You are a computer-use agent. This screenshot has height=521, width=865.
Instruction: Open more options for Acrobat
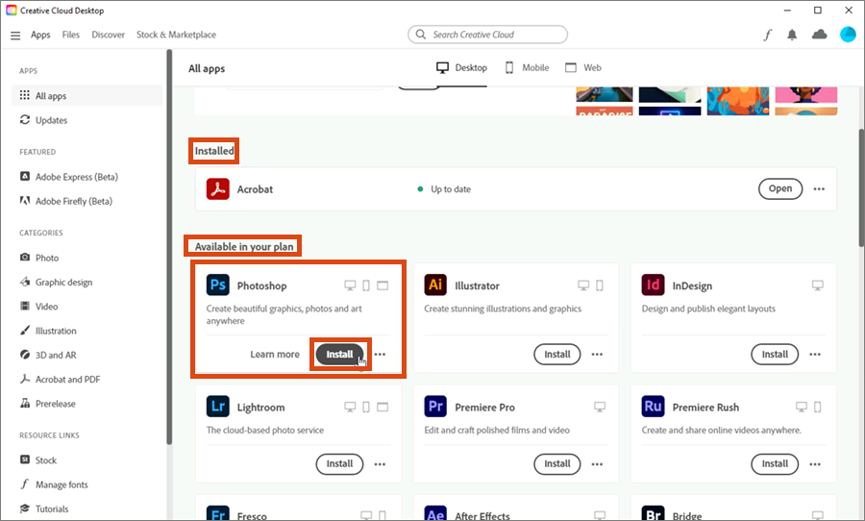point(819,189)
